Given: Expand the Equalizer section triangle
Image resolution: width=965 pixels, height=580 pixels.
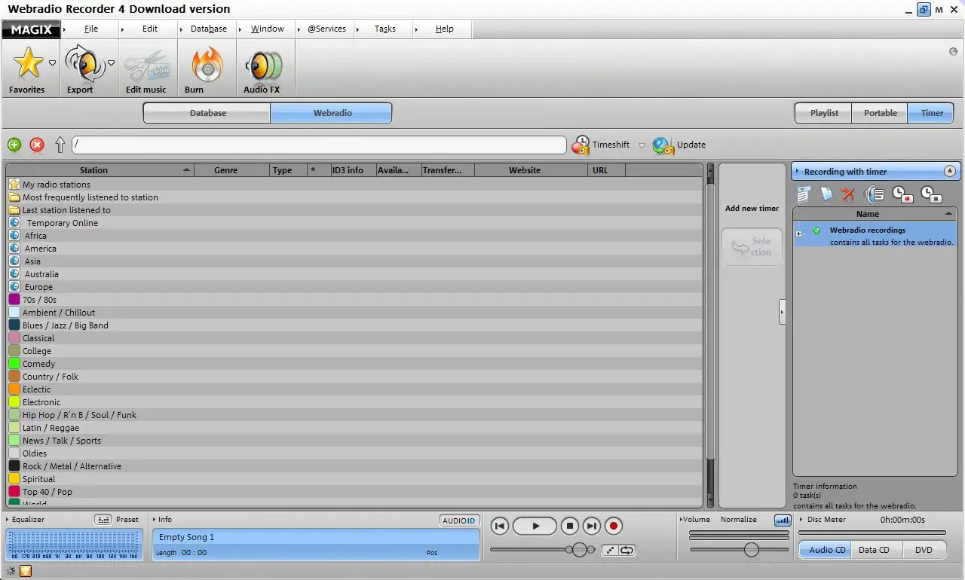Looking at the screenshot, I should coord(8,519).
